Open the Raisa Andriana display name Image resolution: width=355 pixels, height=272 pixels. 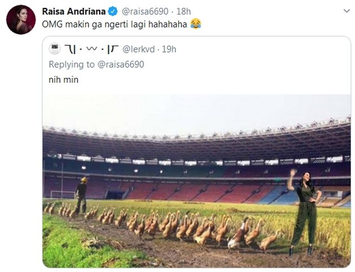coord(74,11)
